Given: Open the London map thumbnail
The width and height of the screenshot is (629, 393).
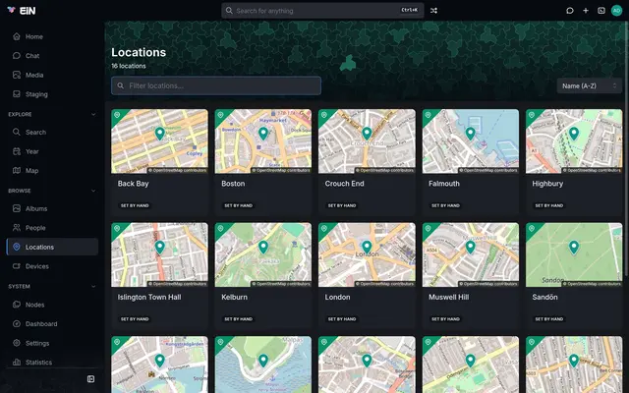Looking at the screenshot, I should point(367,254).
